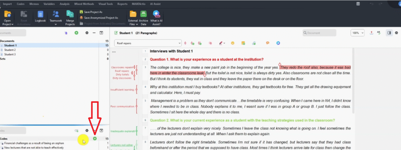Open the Reports ribbon tab
The width and height of the screenshot is (401, 150).
(x=123, y=4)
